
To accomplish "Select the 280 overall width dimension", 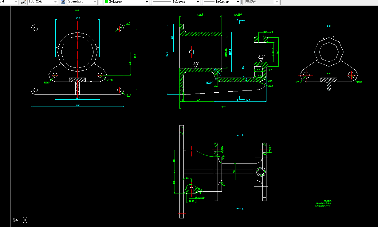I will click(x=78, y=106).
